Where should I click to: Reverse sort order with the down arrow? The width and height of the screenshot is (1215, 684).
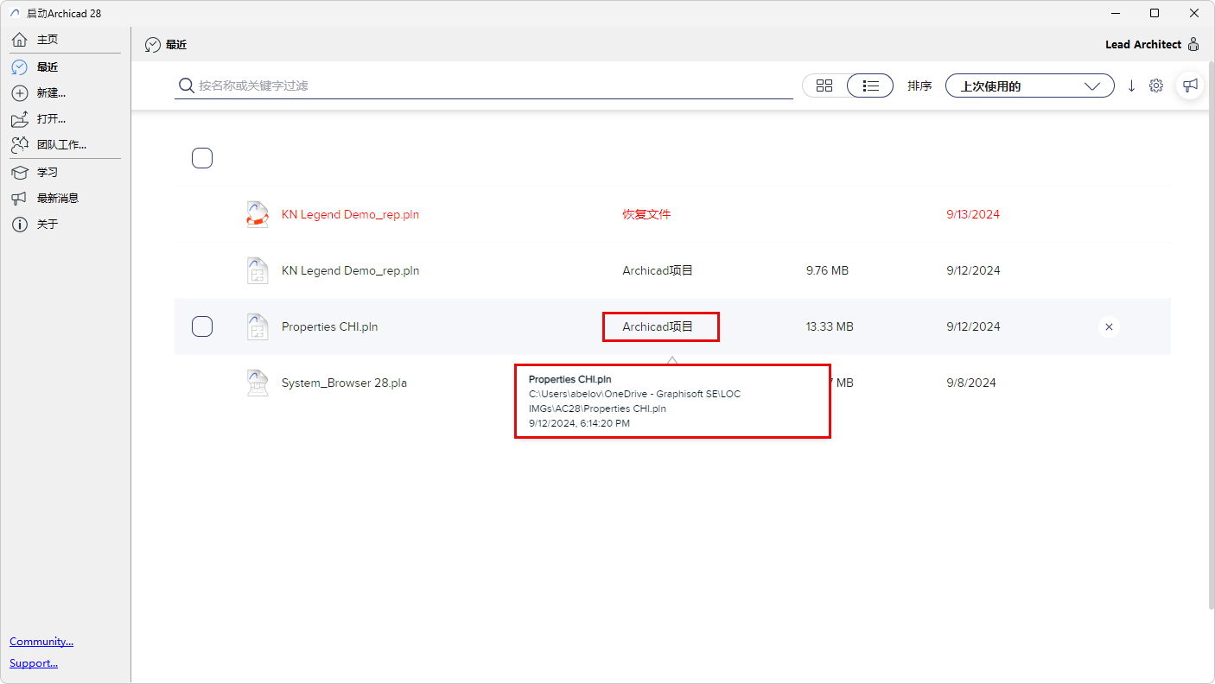(1131, 85)
